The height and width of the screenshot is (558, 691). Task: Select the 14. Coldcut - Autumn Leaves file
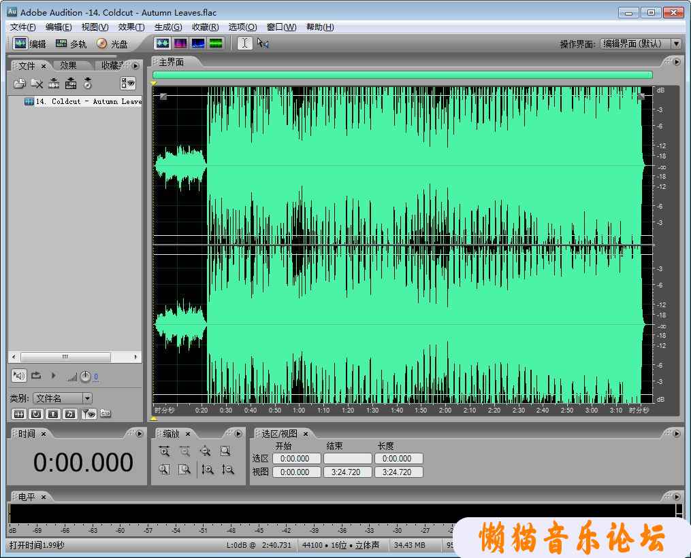pyautogui.click(x=83, y=102)
